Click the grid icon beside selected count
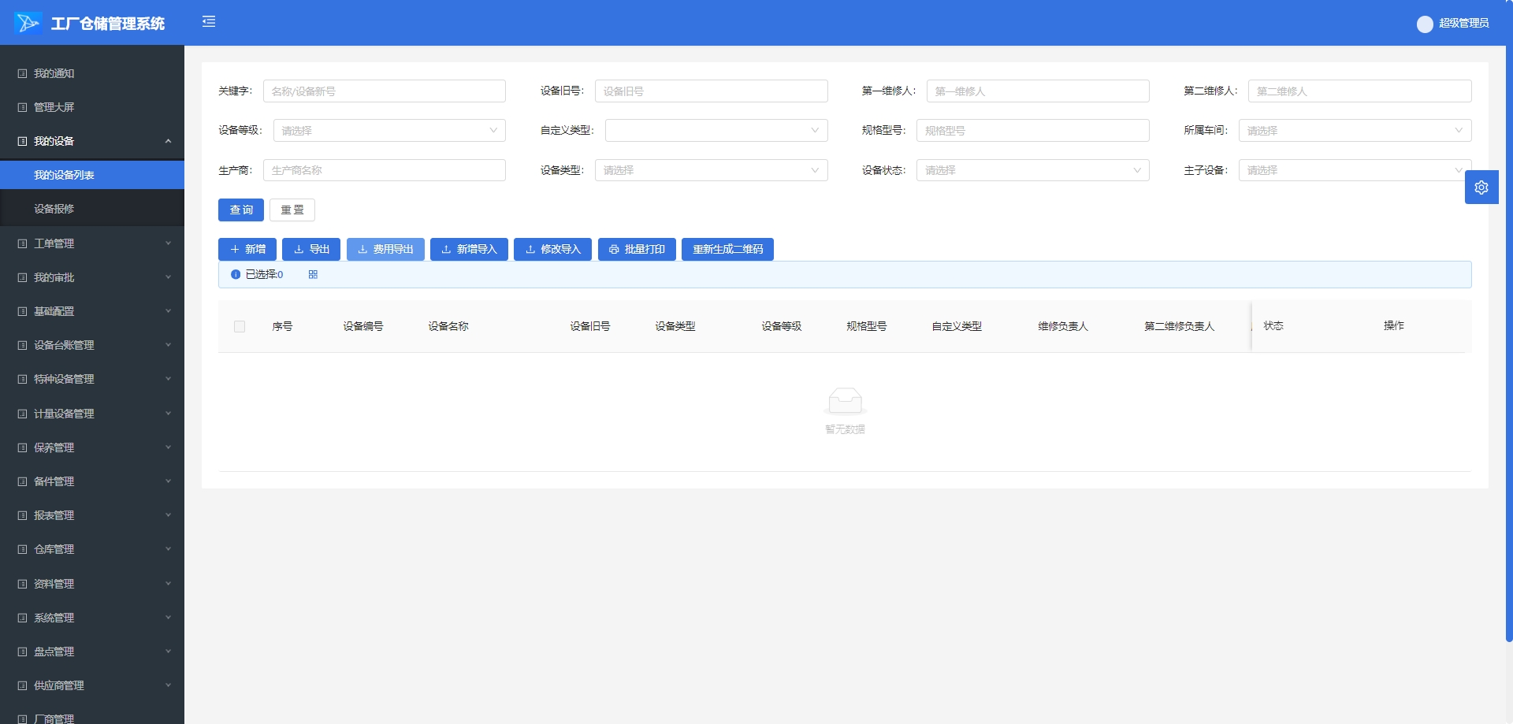The height and width of the screenshot is (724, 1513). pos(313,274)
